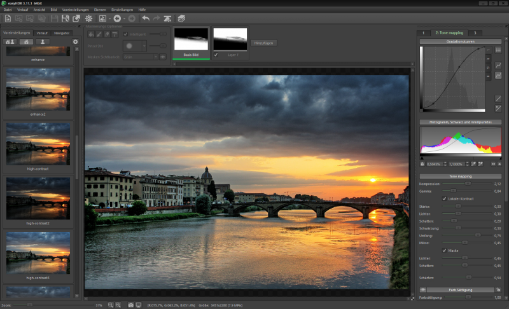Switch to the Navigator tab

click(x=62, y=32)
